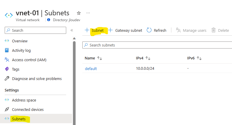Sort by the IPv6 column arrows

(x=199, y=58)
